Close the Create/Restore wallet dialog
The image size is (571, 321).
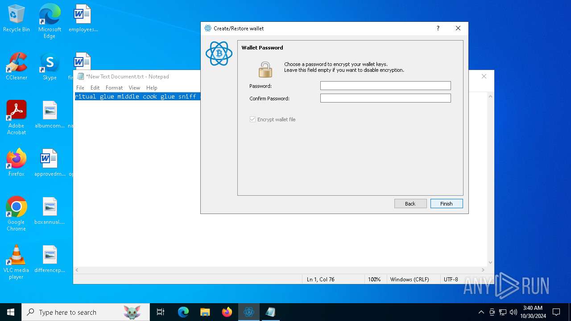pyautogui.click(x=458, y=28)
